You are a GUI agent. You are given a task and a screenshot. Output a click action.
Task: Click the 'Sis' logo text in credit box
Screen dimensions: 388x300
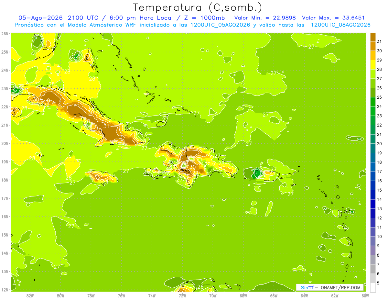pyautogui.click(x=304, y=288)
